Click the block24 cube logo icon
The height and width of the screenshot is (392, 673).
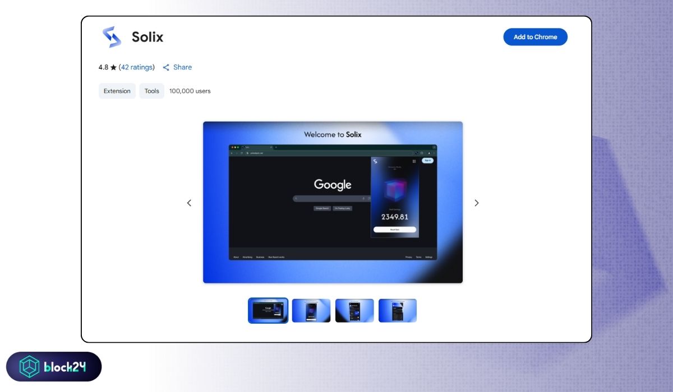(30, 367)
